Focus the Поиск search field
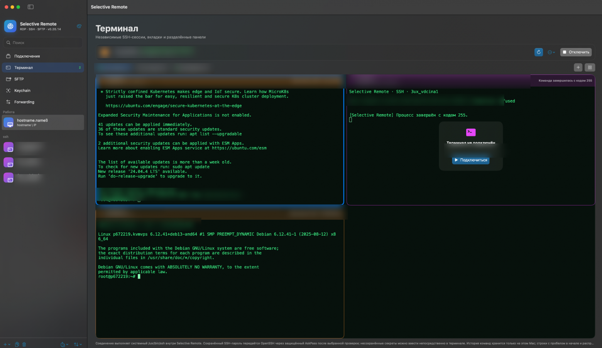Image resolution: width=602 pixels, height=348 pixels. [x=43, y=43]
